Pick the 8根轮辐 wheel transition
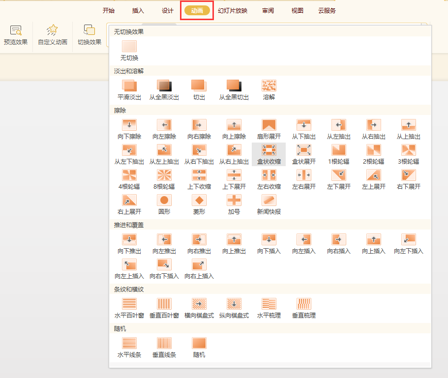 (x=164, y=175)
